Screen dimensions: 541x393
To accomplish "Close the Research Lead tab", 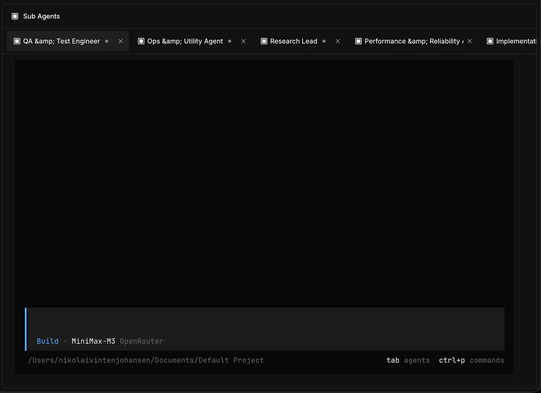I will point(338,41).
